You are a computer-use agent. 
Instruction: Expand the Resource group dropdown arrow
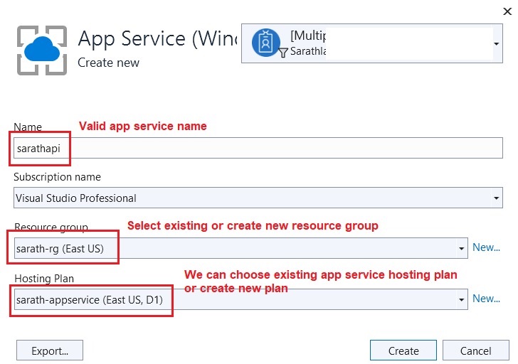462,248
